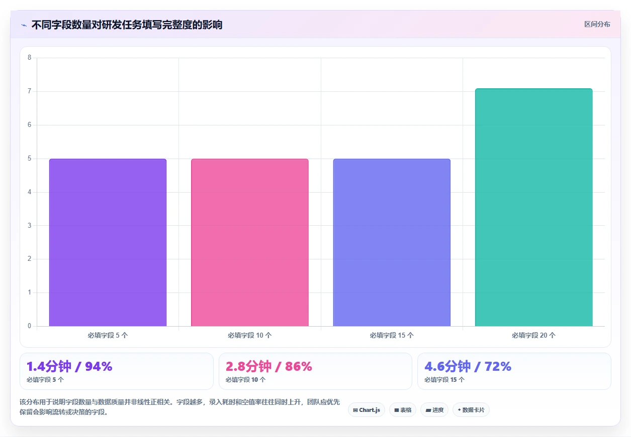Click the 数据卡片 tag chip
This screenshot has width=631, height=437.
[x=471, y=410]
